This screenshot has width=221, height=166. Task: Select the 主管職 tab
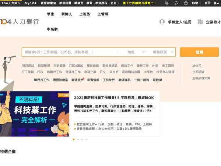click(103, 14)
